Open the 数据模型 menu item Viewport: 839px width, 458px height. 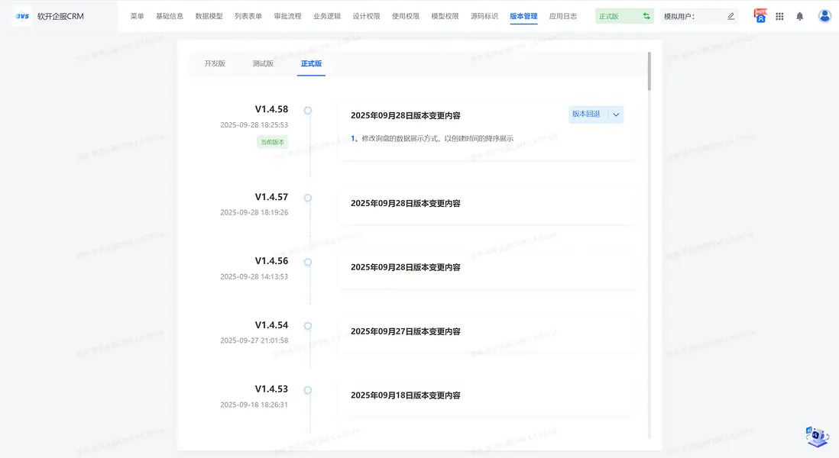pos(209,16)
